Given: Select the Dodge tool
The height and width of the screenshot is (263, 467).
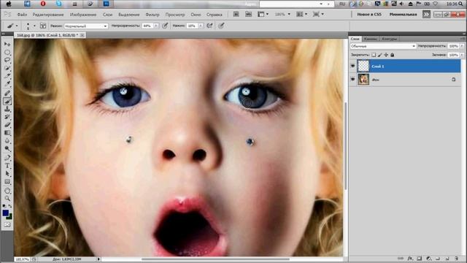Looking at the screenshot, I should (x=7, y=148).
